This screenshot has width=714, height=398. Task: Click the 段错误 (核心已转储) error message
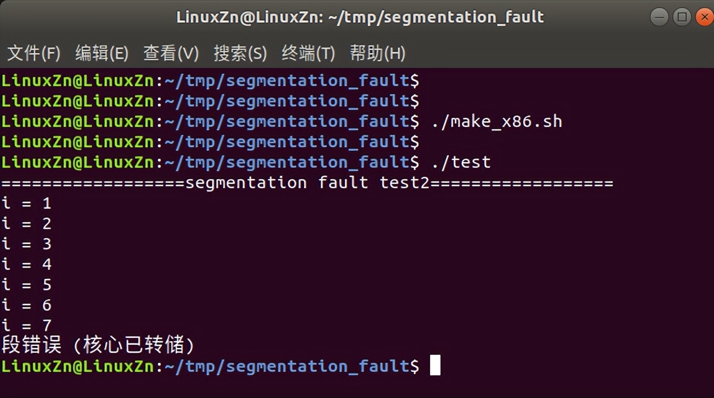pos(99,345)
